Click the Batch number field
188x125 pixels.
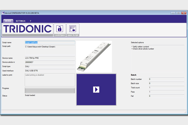point(166,79)
